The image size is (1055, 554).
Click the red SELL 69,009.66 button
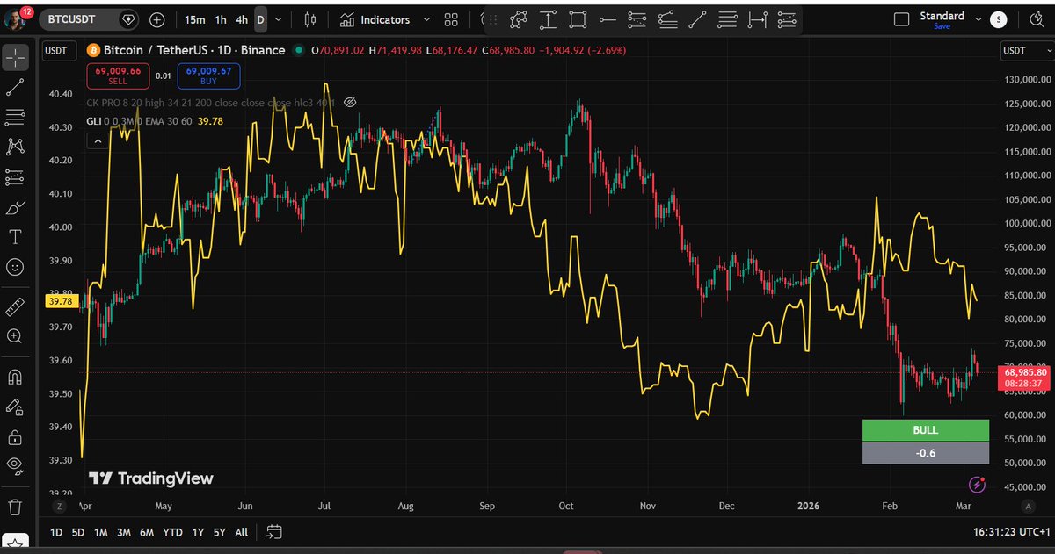119,76
